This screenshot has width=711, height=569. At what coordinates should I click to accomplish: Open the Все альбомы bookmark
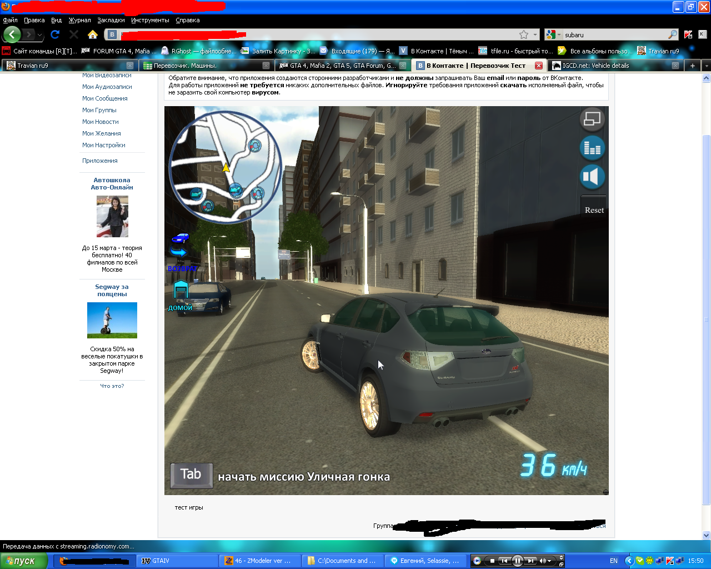point(595,51)
